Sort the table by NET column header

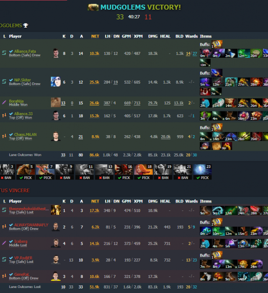[x=95, y=36]
